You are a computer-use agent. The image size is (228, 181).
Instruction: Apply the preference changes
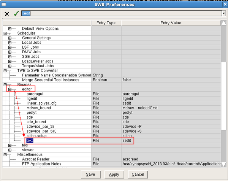(114, 175)
